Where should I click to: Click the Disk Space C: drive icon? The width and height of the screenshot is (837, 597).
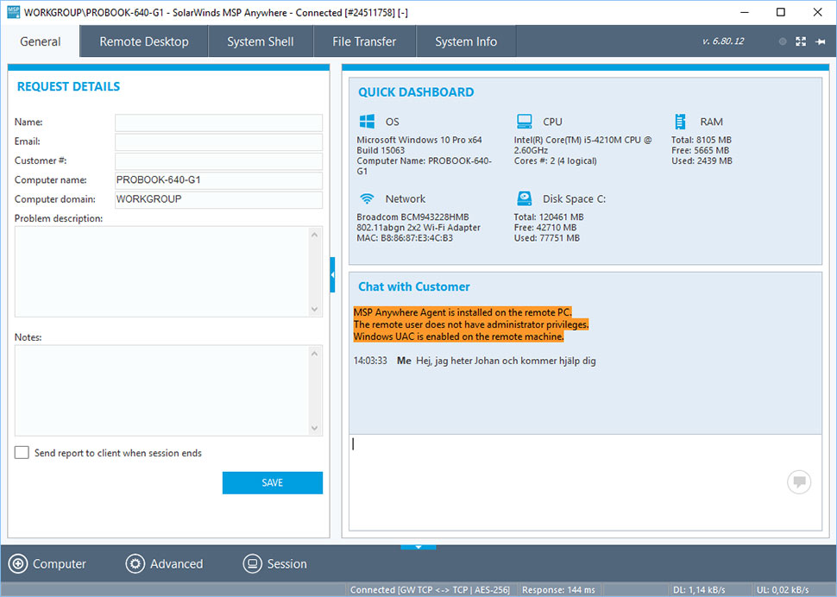(x=524, y=198)
